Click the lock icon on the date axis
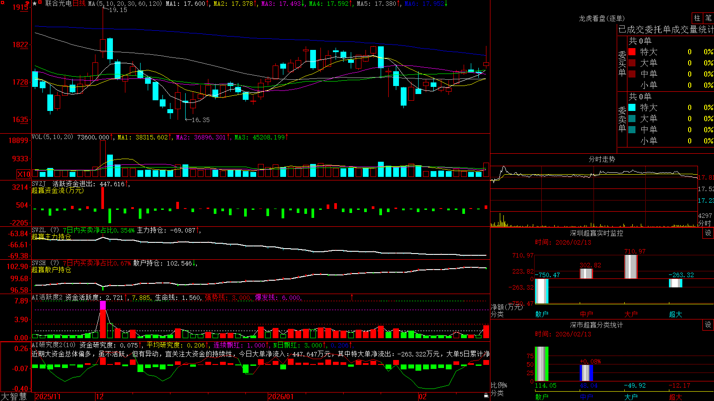This screenshot has width=714, height=401. pyautogui.click(x=486, y=396)
